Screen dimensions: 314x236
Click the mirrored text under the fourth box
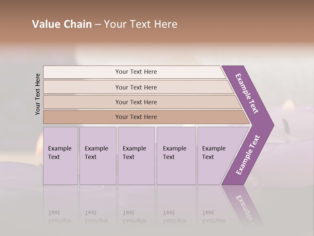pyautogui.click(x=175, y=217)
